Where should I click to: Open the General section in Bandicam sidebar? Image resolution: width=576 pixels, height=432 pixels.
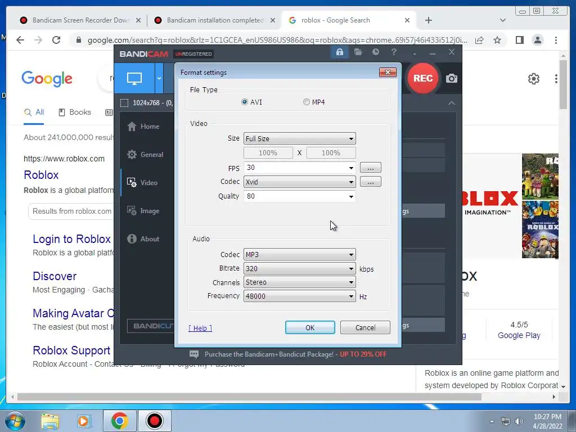[x=145, y=155]
